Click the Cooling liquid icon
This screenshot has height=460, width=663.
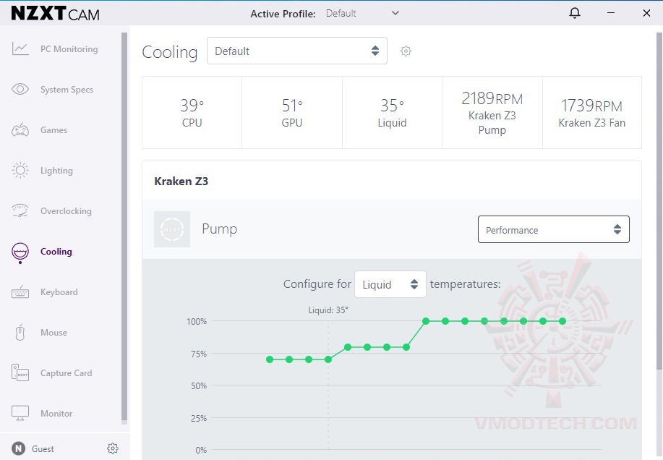(x=20, y=252)
